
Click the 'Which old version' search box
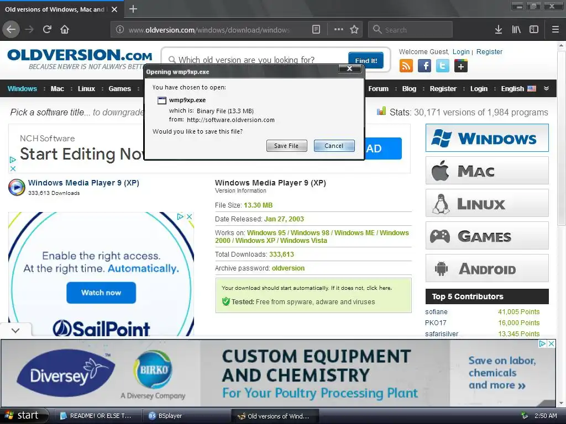tap(255, 60)
